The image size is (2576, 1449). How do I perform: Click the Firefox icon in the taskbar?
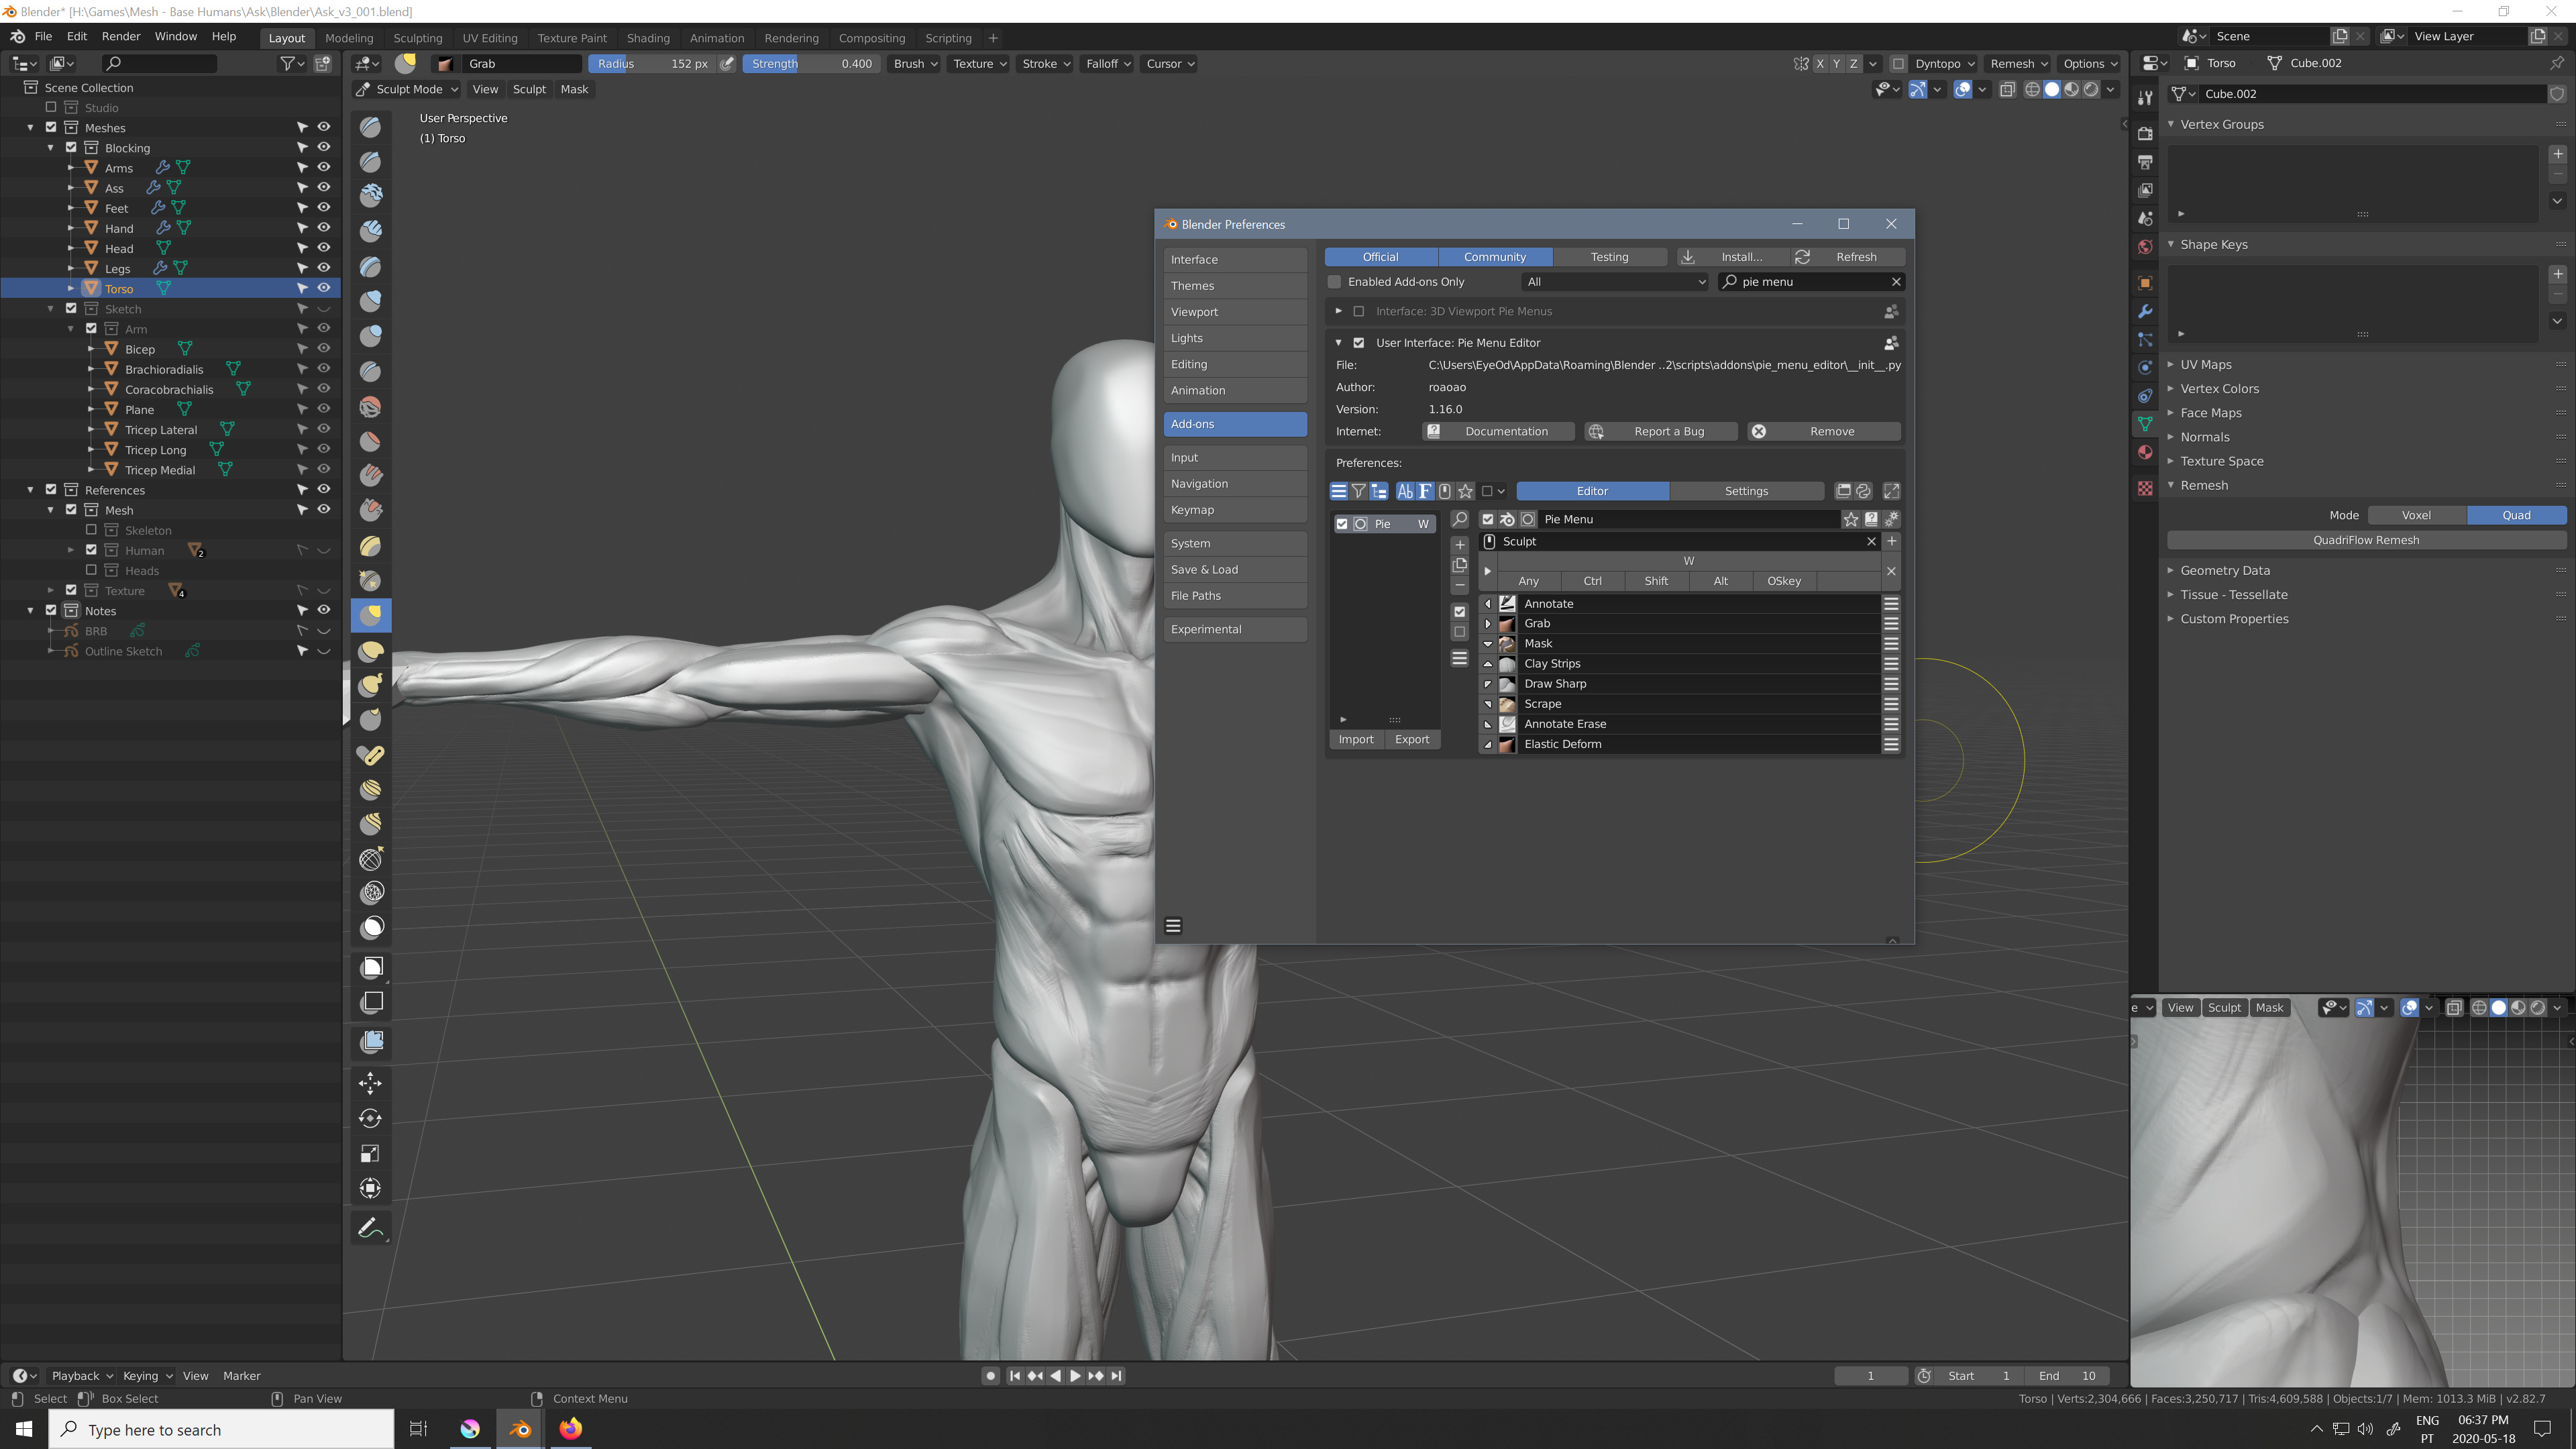(570, 1429)
